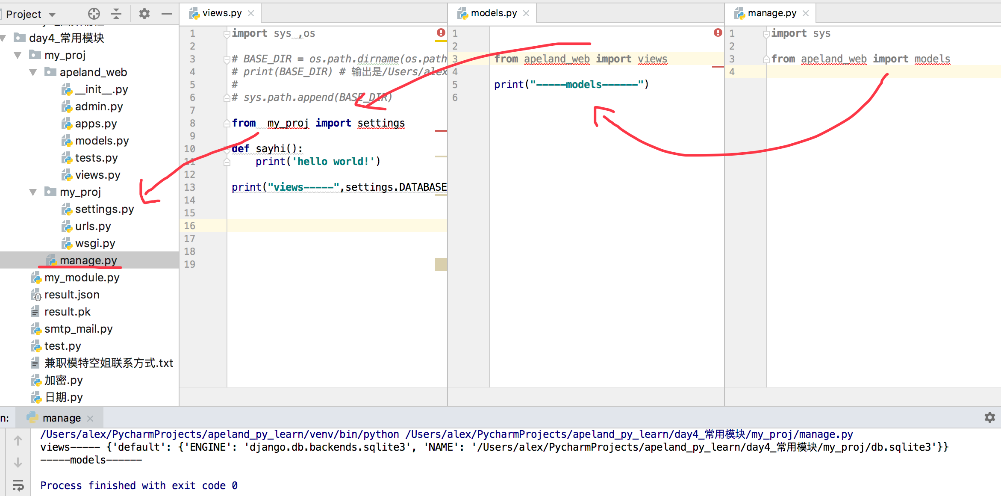Image resolution: width=1001 pixels, height=496 pixels.
Task: Click the locate/scroll-from-source crosshair icon
Action: click(94, 14)
